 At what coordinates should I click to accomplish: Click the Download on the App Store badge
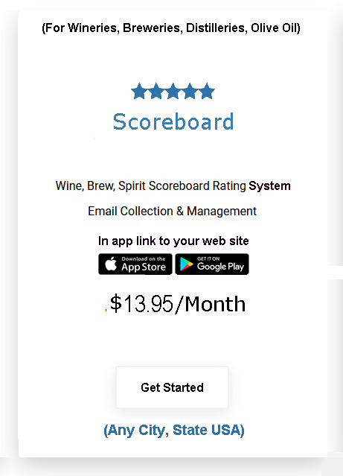click(135, 264)
